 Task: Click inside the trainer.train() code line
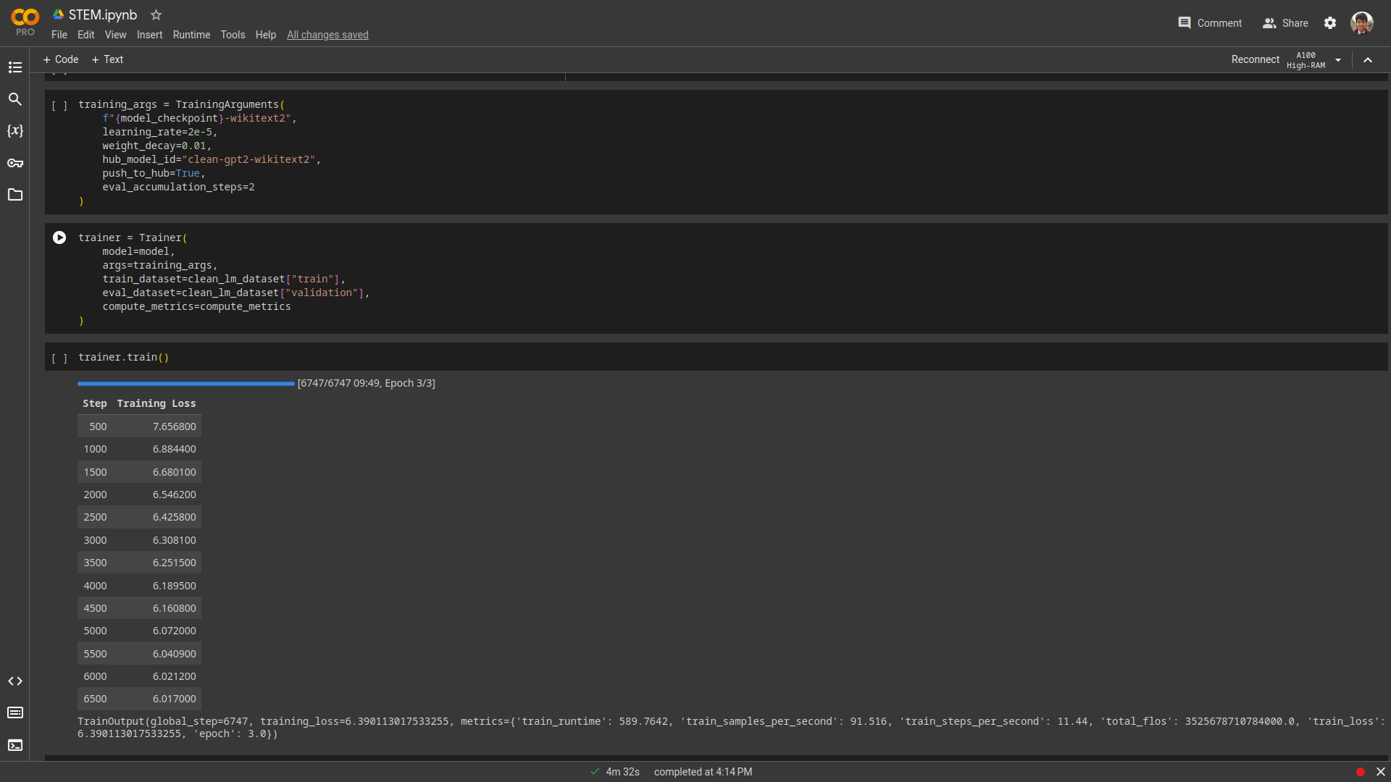coord(123,357)
